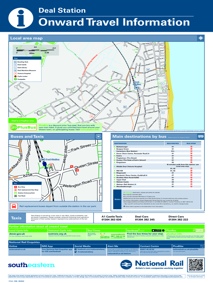Image resolution: width=213 pixels, height=283 pixels.
Task: Click the Victoria Hospital 'H' marker in key
Action: click(15, 74)
